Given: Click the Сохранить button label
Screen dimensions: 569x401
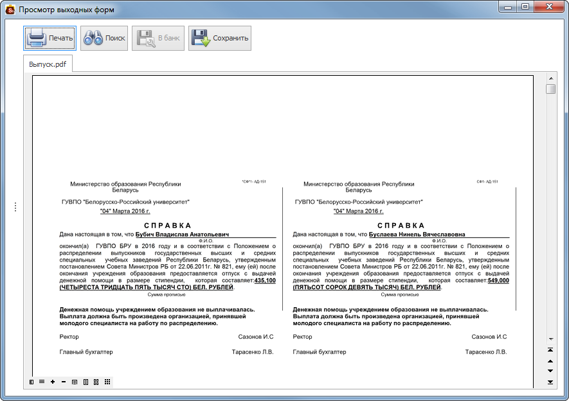Looking at the screenshot, I should [230, 38].
